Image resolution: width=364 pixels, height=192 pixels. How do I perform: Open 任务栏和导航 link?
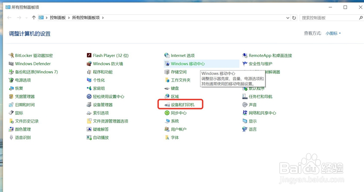coord(261,97)
